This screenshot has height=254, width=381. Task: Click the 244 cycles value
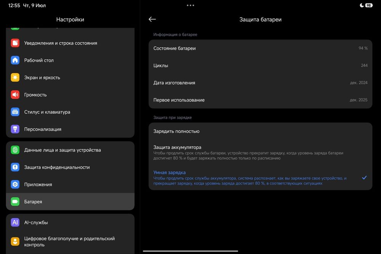click(364, 65)
